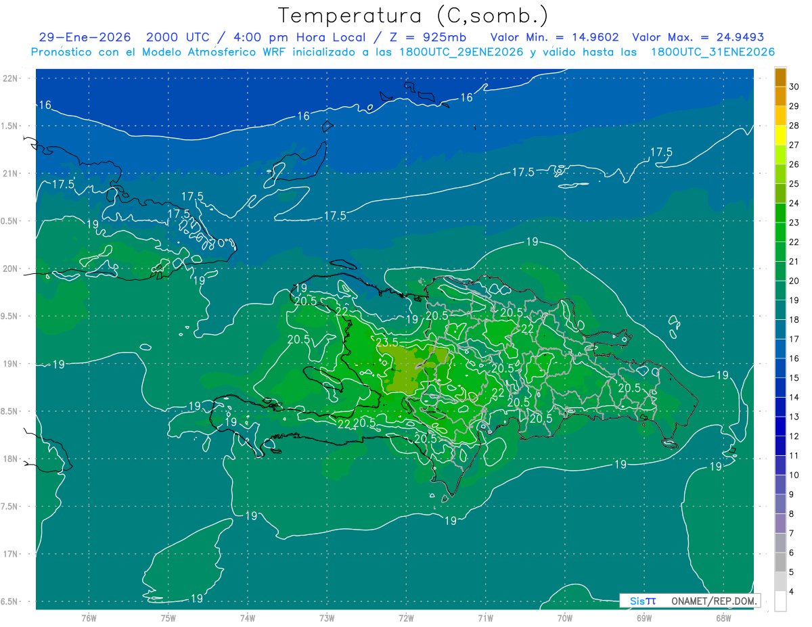Click the color bar label "30"
The width and height of the screenshot is (812, 627).
pos(794,87)
